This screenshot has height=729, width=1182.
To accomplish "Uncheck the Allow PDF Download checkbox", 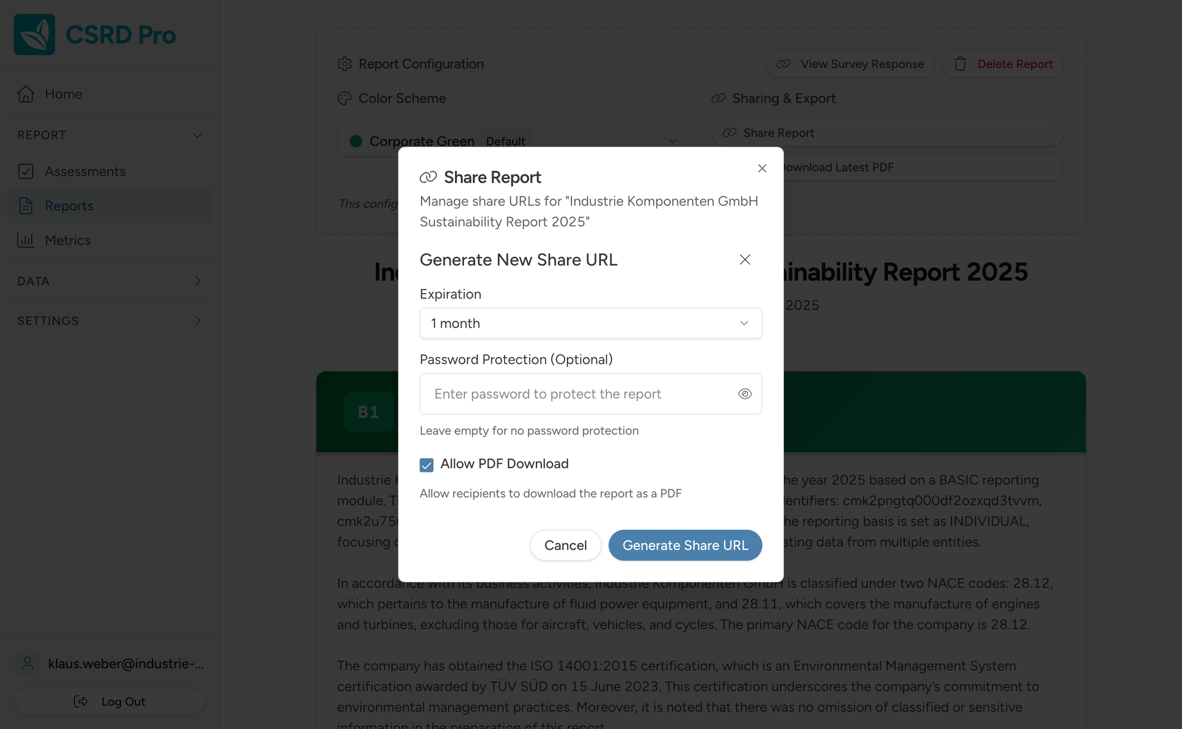I will [x=426, y=465].
